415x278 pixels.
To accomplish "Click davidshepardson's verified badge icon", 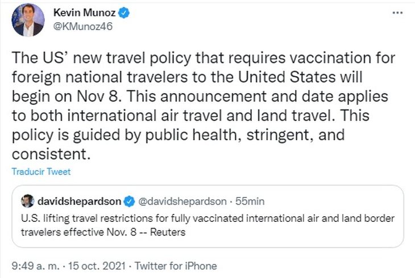I will tap(130, 201).
